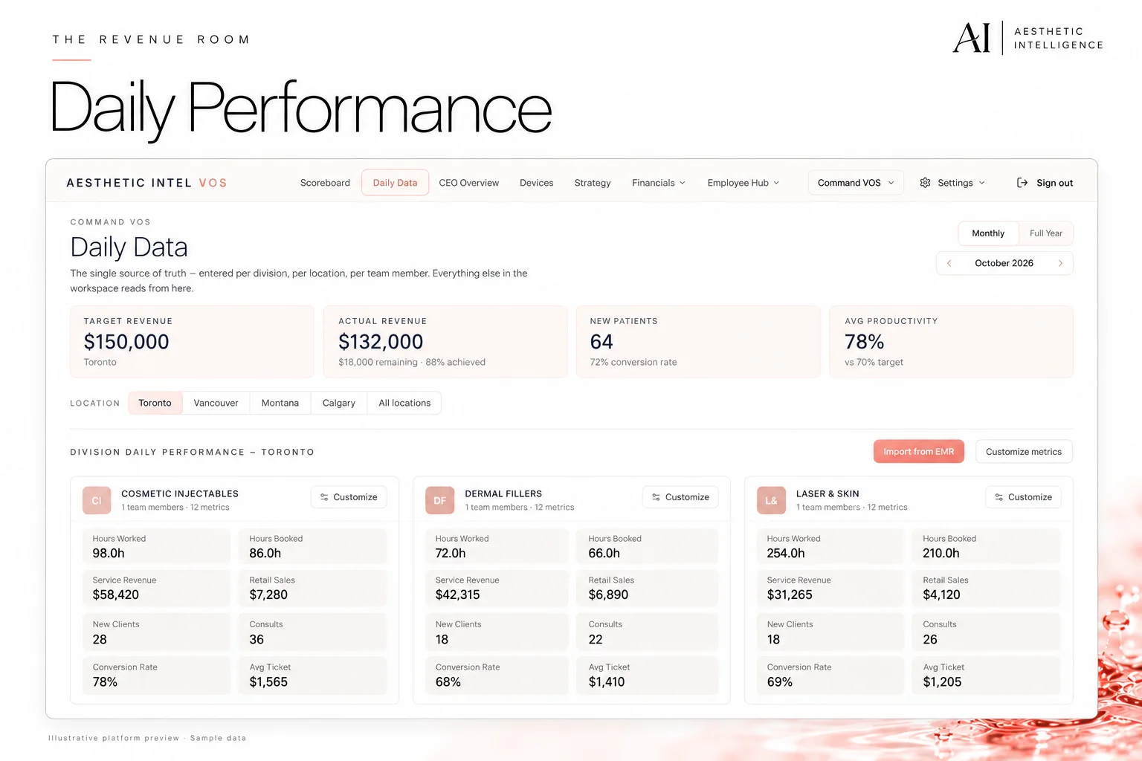The image size is (1142, 761).
Task: Click Laser & Skin Retail Sales $4,120
Action: (987, 588)
